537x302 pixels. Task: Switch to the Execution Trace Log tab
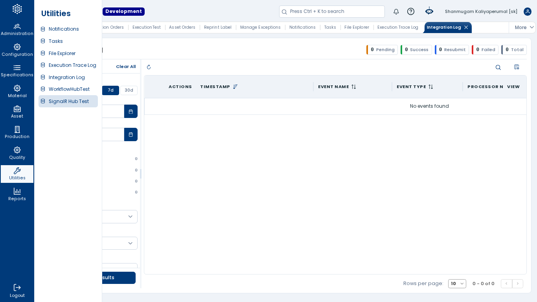click(x=398, y=28)
